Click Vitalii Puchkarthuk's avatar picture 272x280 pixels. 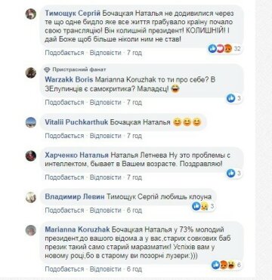[x=31, y=122]
